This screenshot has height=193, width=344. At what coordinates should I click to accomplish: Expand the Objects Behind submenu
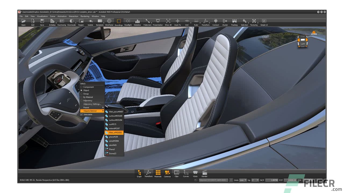89,111
